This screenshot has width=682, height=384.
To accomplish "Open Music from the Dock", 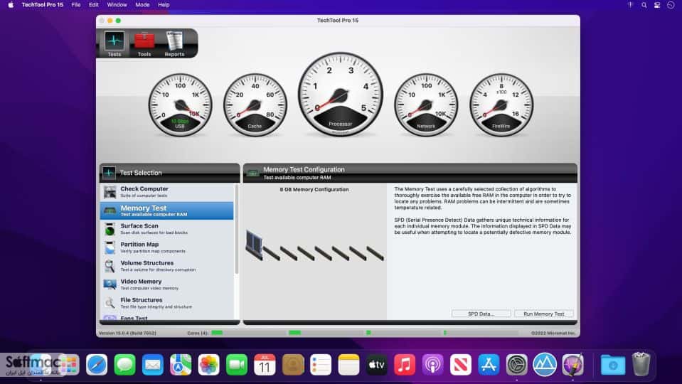I will (405, 364).
